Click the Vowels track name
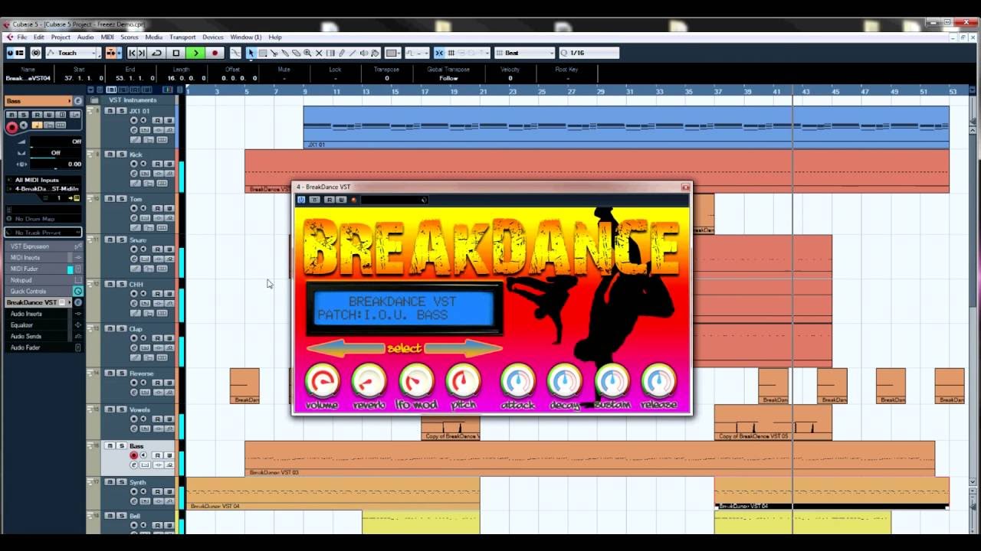This screenshot has width=981, height=551. 139,410
